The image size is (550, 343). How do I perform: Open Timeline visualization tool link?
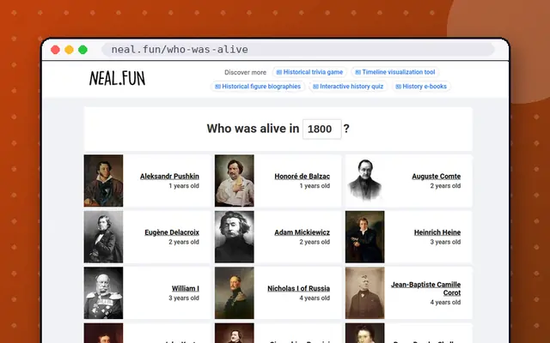click(395, 72)
